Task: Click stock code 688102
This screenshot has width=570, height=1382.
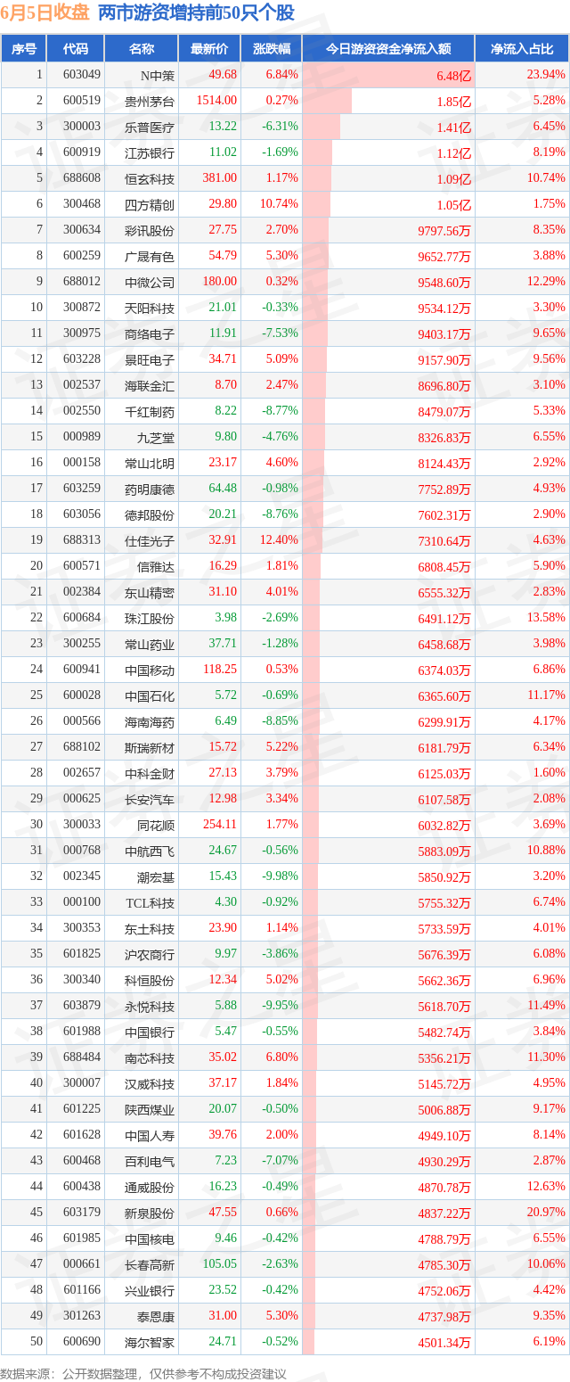Action: pyautogui.click(x=82, y=747)
